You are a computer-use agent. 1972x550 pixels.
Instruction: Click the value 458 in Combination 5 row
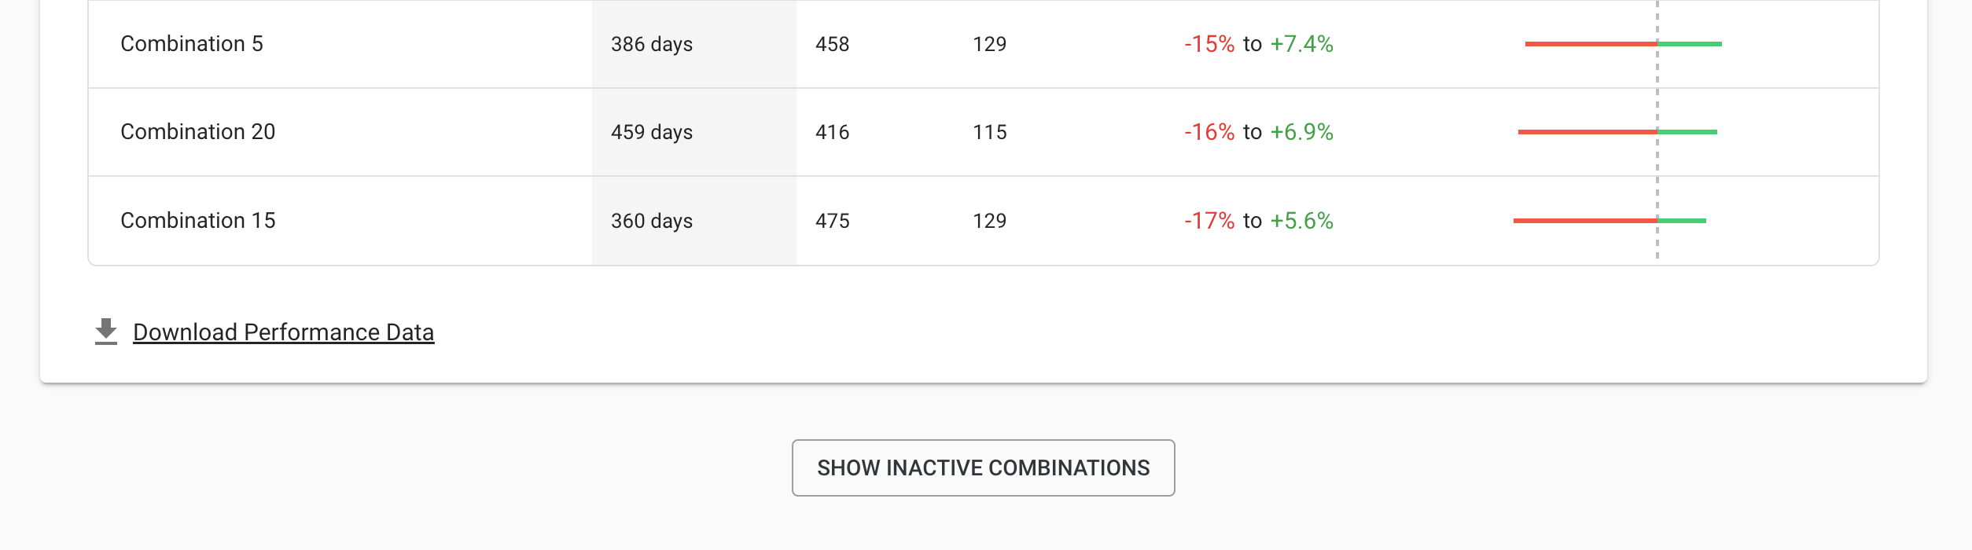pyautogui.click(x=833, y=44)
